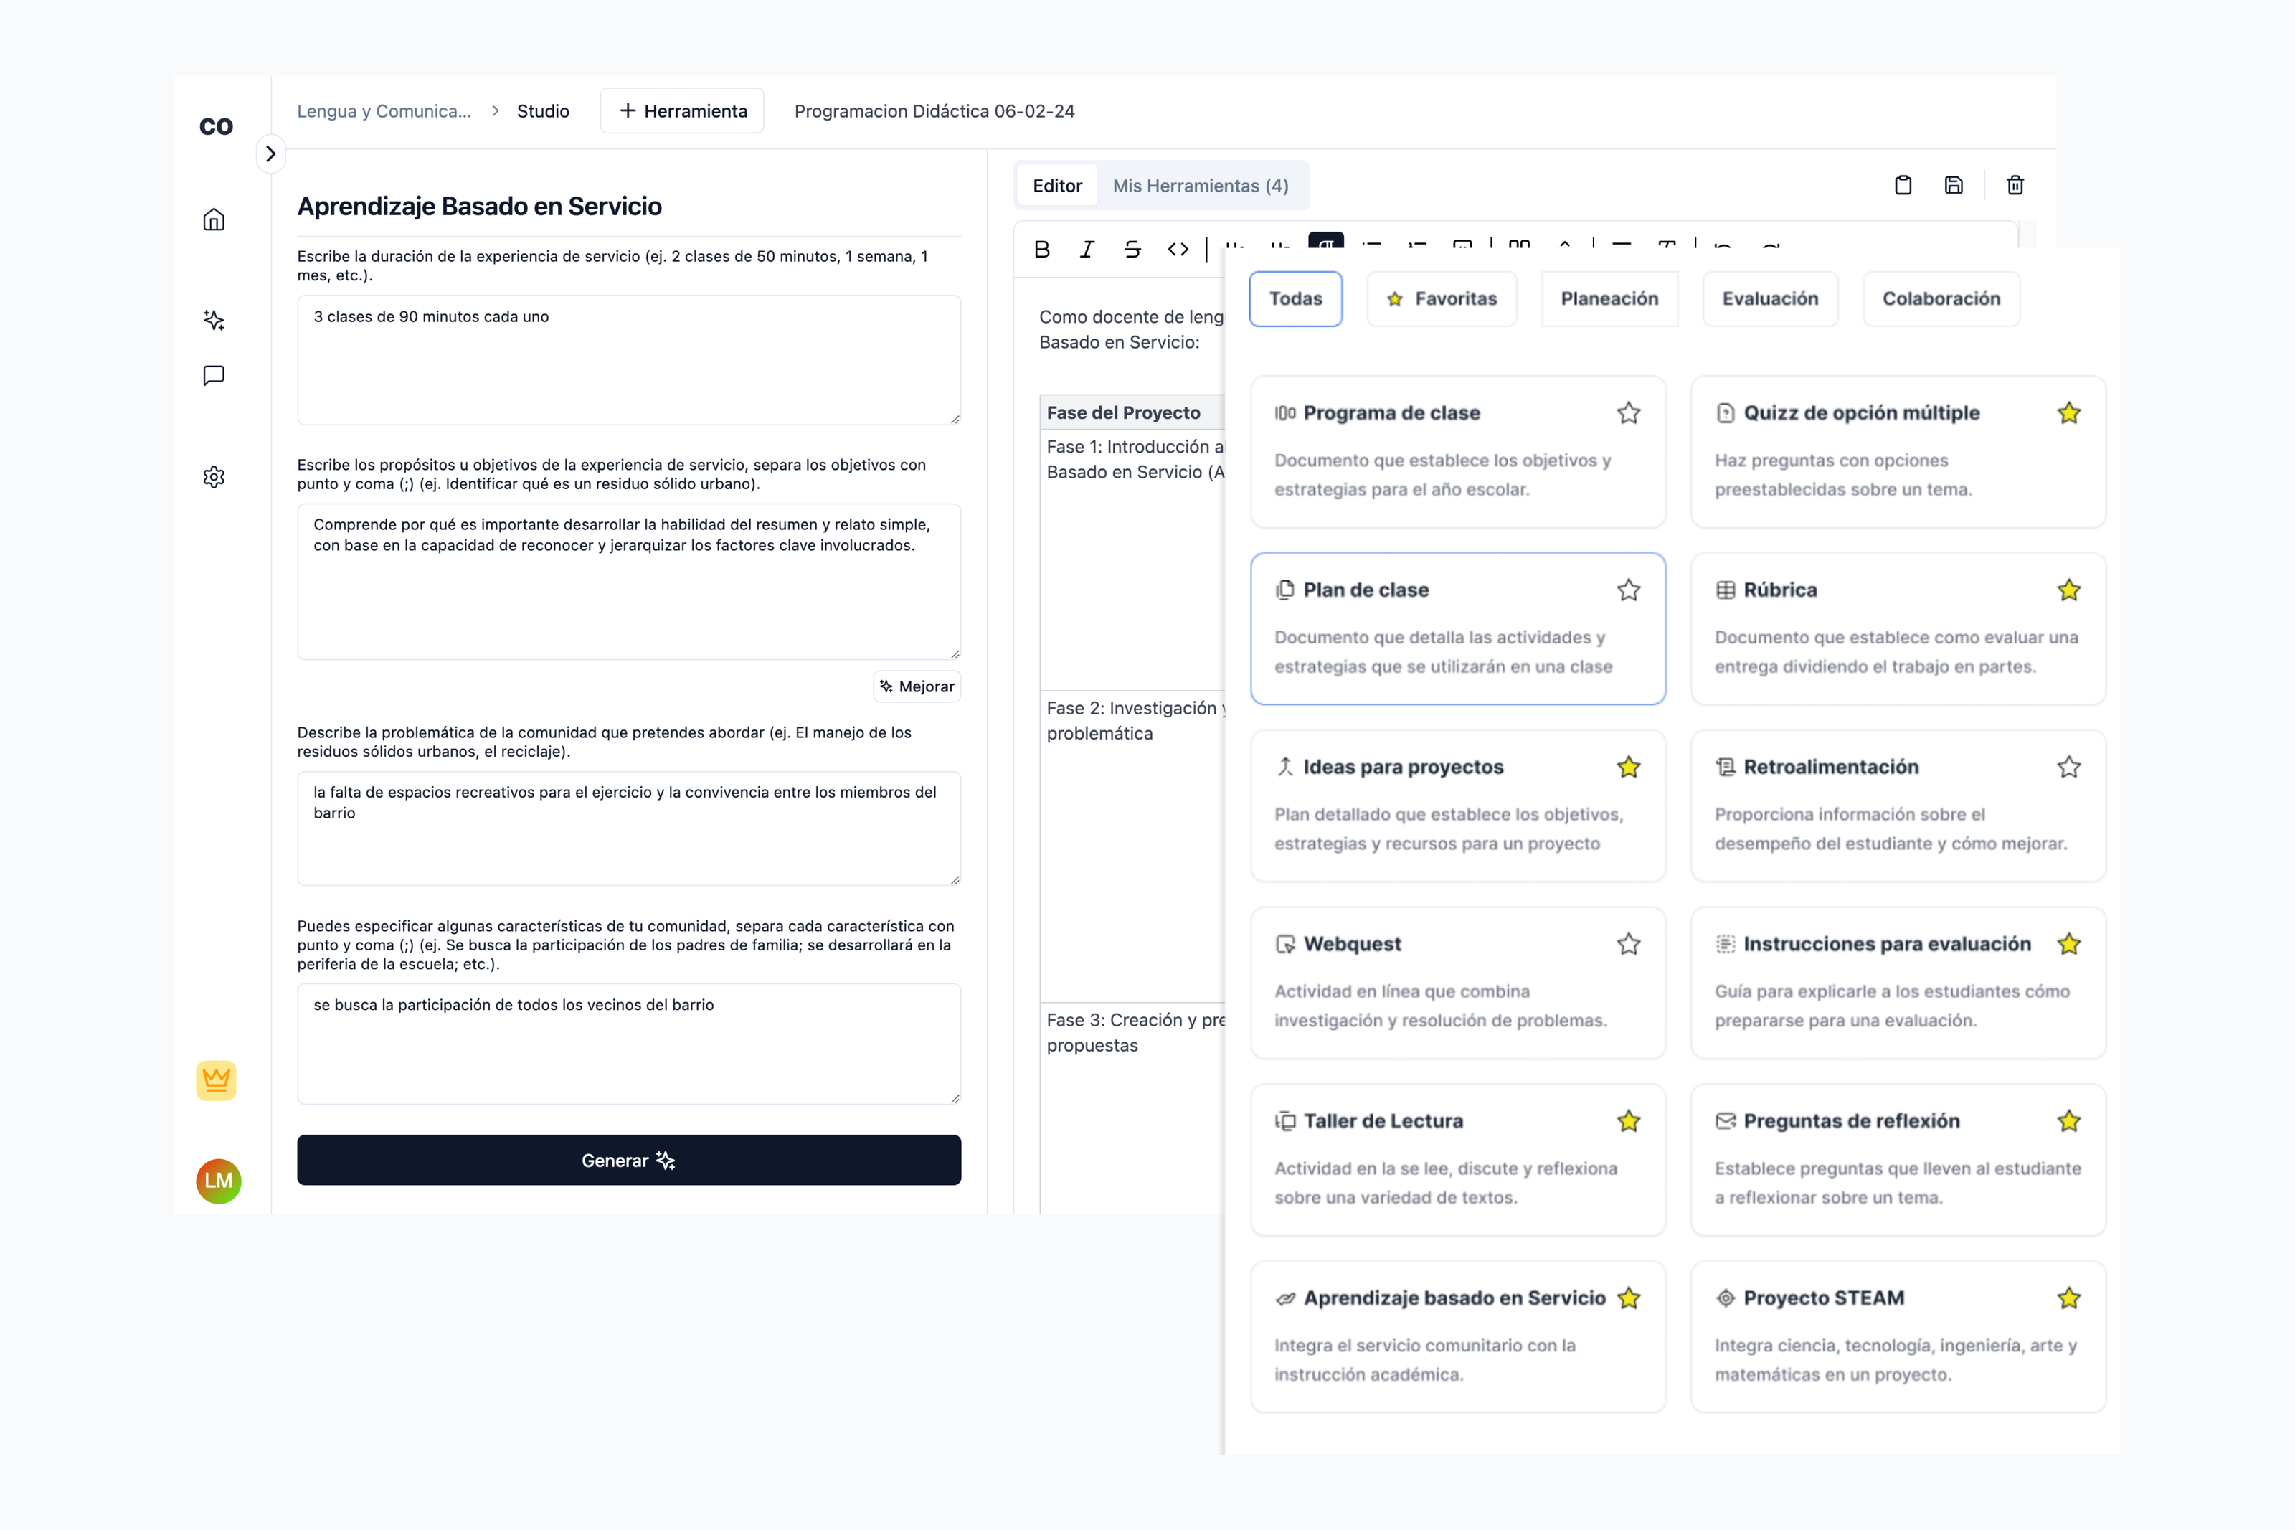The height and width of the screenshot is (1530, 2295).
Task: Click the Generar button
Action: click(628, 1160)
